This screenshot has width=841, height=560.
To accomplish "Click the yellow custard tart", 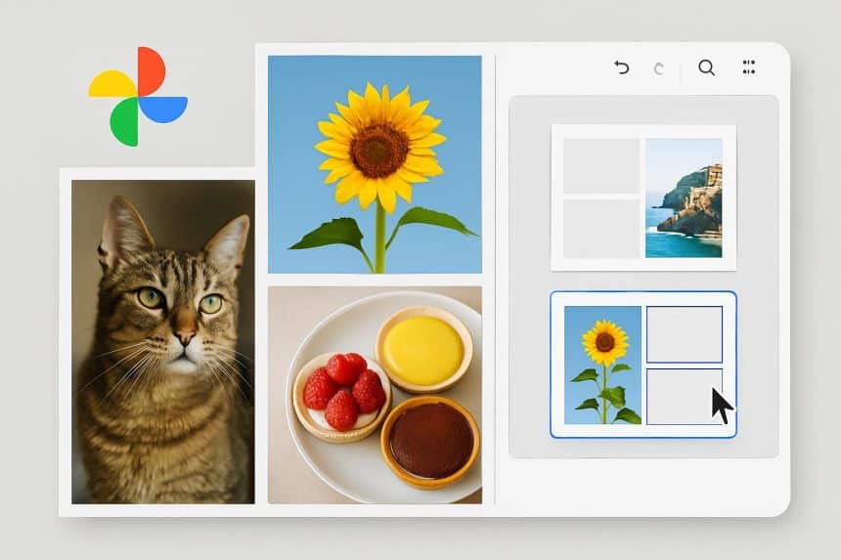I will [423, 349].
